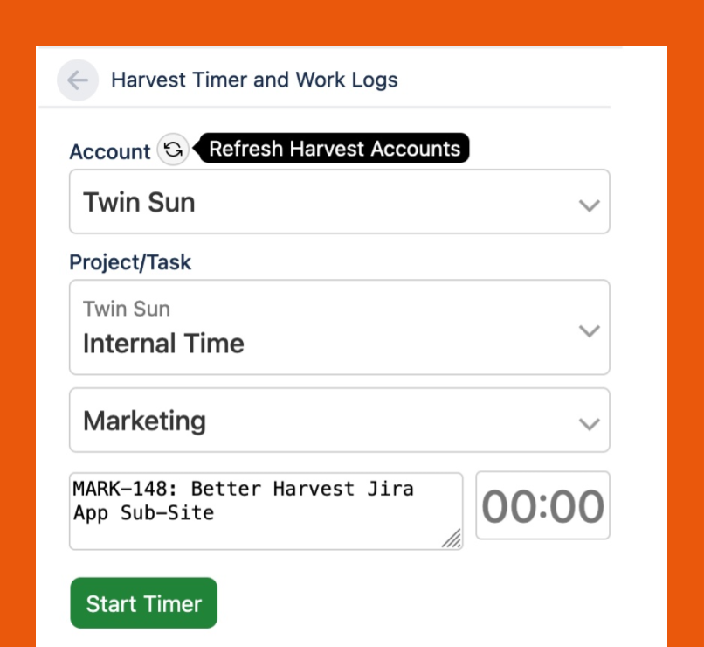
Task: Click the Project/Task field label
Action: click(130, 262)
